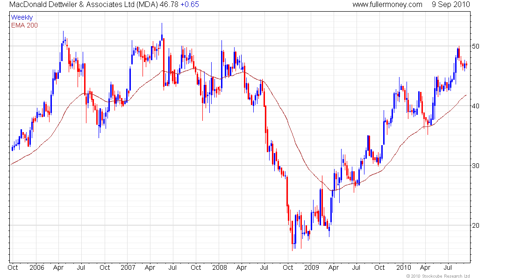Click the chart title 'MacDonald Dettwiler & Associates Ltd (MDA)'
Image resolution: width=514 pixels, height=280 pixels.
pos(83,5)
